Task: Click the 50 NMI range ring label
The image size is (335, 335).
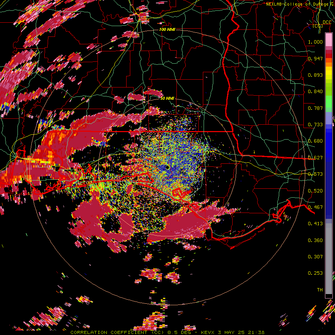Action: (167, 99)
